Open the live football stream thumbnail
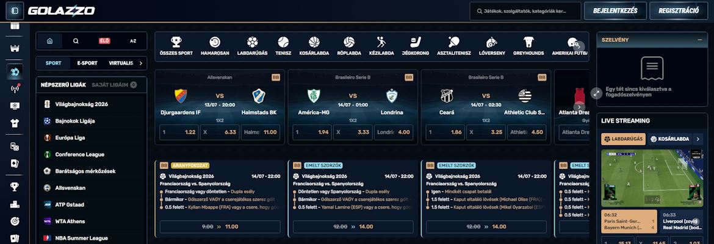The width and height of the screenshot is (714, 244). [x=652, y=178]
